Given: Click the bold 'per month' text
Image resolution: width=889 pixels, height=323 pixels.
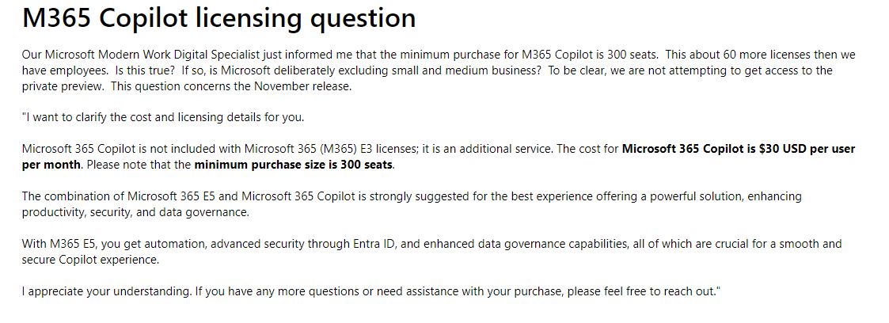Looking at the screenshot, I should click(51, 165).
